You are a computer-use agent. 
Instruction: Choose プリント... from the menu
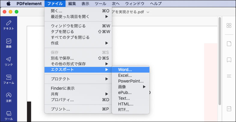point(78,109)
